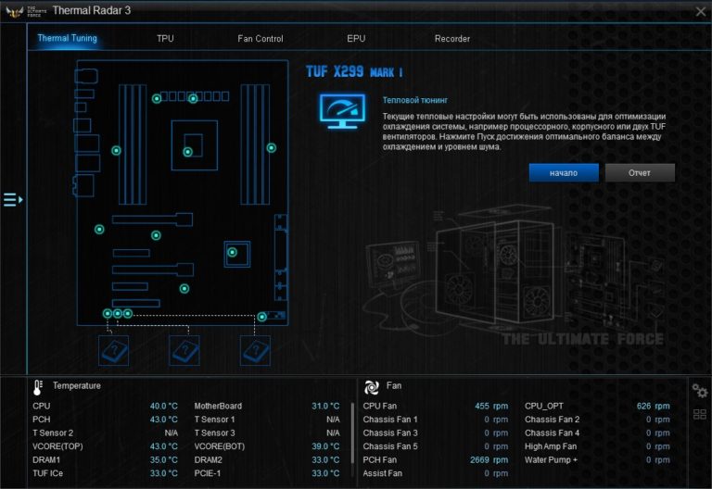This screenshot has height=489, width=712.
Task: Open the Recorder tab
Action: (x=452, y=39)
